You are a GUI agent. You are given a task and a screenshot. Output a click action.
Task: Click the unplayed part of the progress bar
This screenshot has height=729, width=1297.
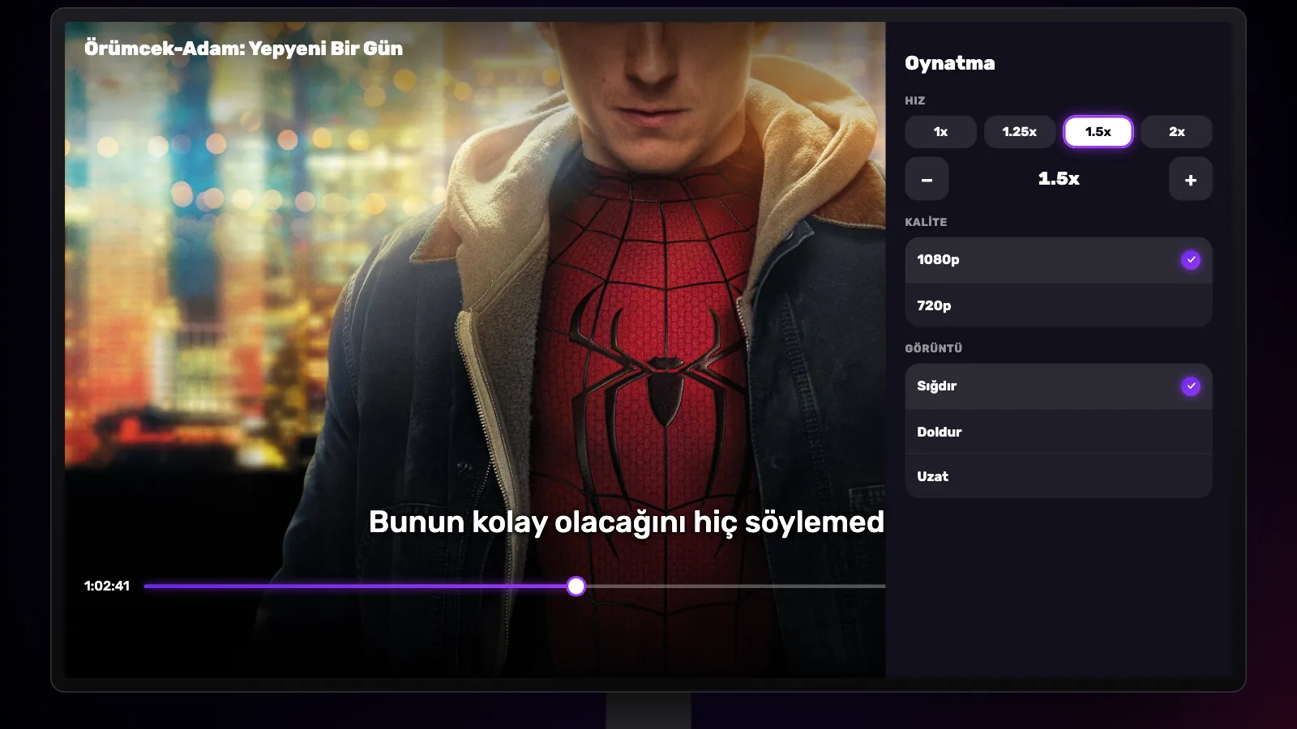coord(735,586)
